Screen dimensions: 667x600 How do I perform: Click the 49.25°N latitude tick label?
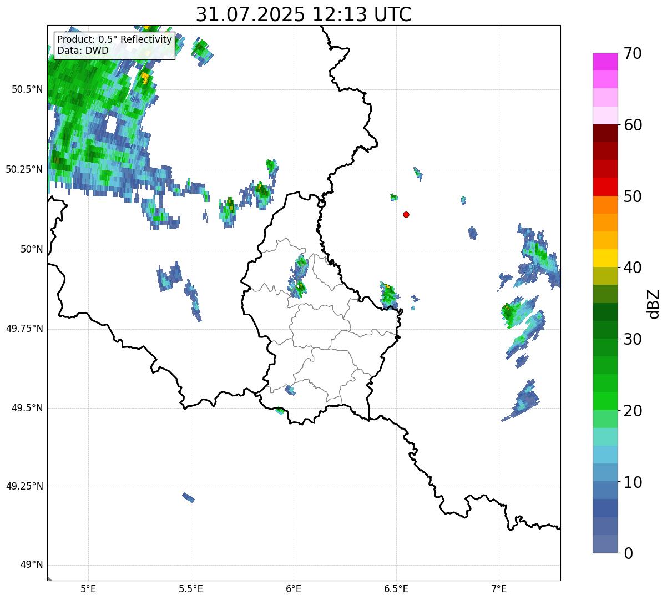(x=24, y=486)
